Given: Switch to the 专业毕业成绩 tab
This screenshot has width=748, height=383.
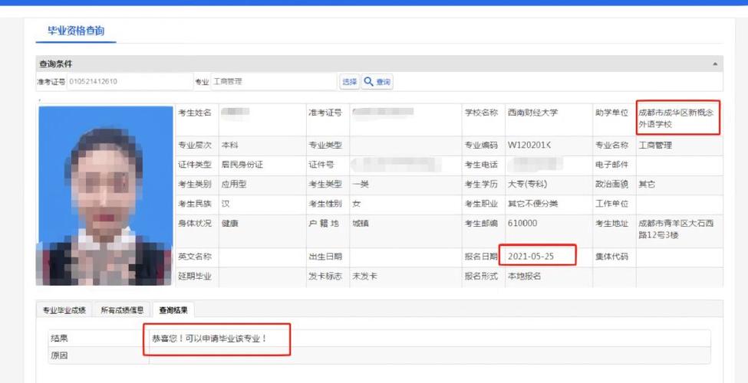Looking at the screenshot, I should [x=64, y=310].
